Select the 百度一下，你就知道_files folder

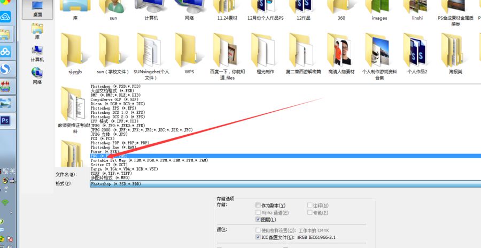(227, 57)
